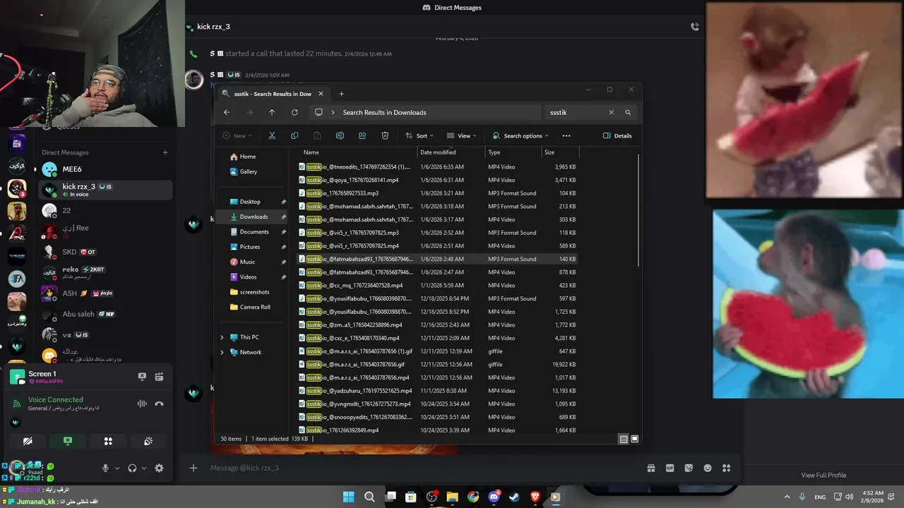This screenshot has height=508, width=904.
Task: Open the sticker picker
Action: (689, 468)
